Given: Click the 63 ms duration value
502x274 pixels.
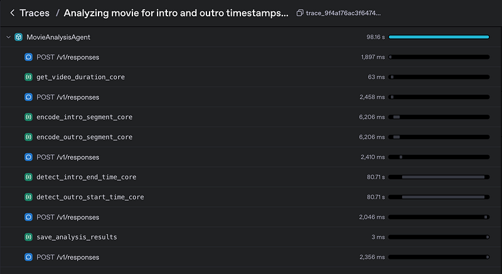Looking at the screenshot, I should point(376,77).
